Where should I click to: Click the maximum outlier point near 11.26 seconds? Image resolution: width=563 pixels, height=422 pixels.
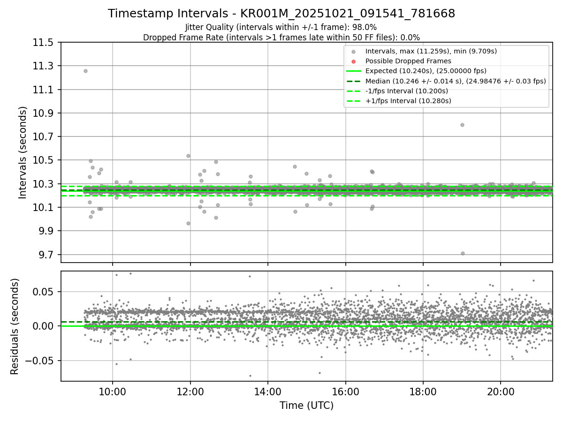click(x=85, y=71)
